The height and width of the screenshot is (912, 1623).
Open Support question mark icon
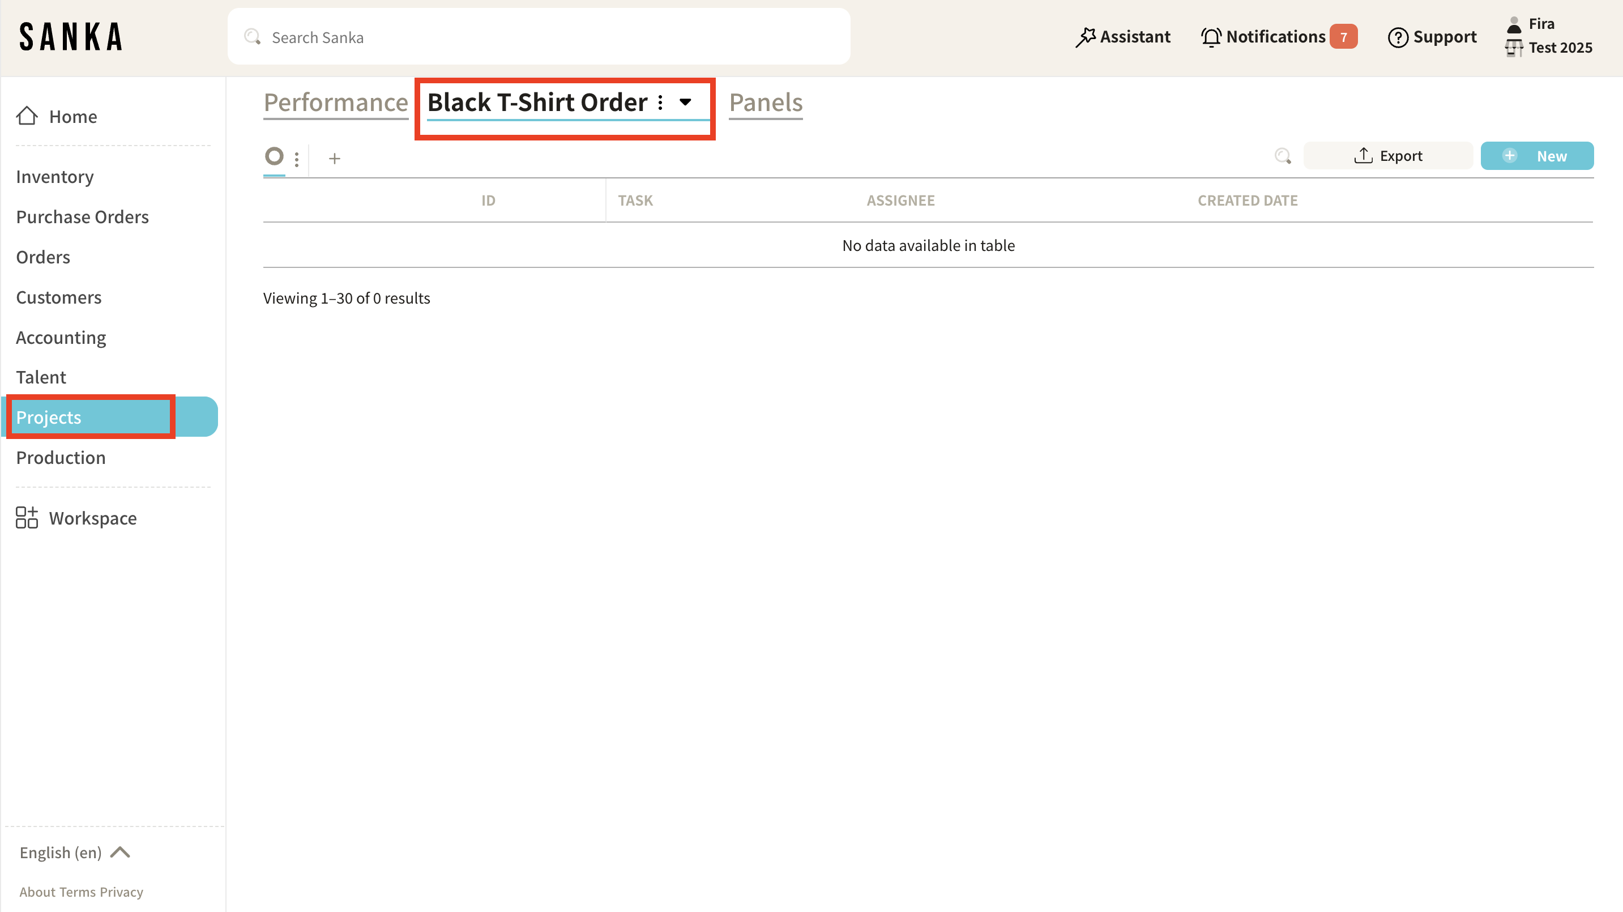coord(1398,37)
